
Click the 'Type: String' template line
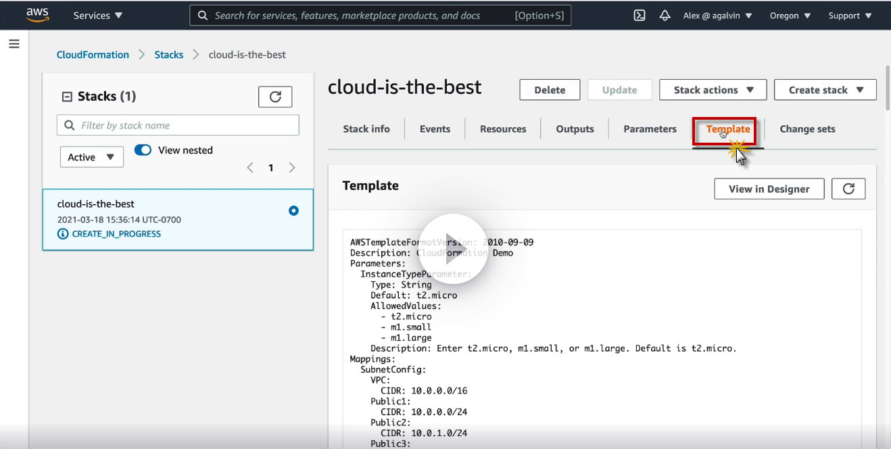pyautogui.click(x=401, y=285)
